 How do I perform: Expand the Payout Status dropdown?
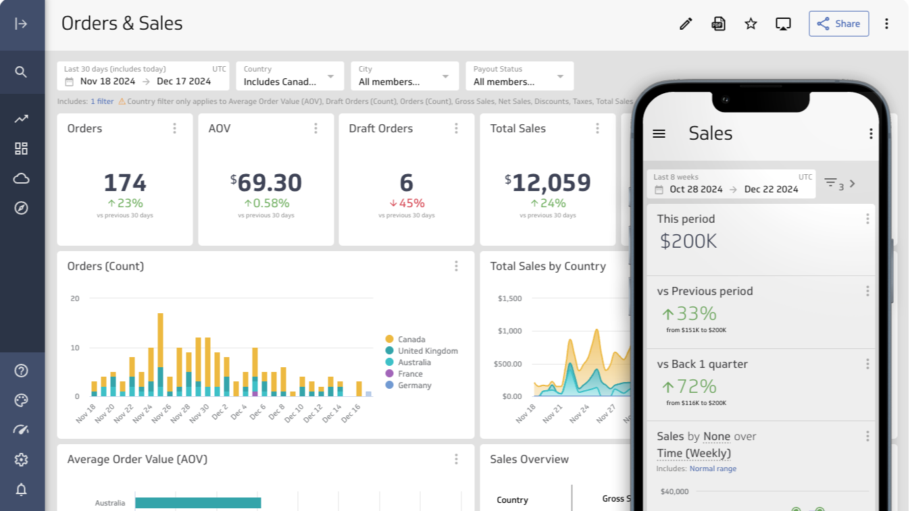(519, 76)
